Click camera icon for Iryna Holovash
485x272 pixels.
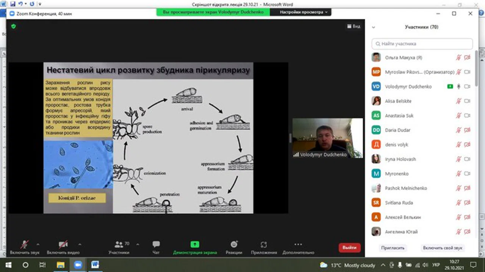click(467, 159)
